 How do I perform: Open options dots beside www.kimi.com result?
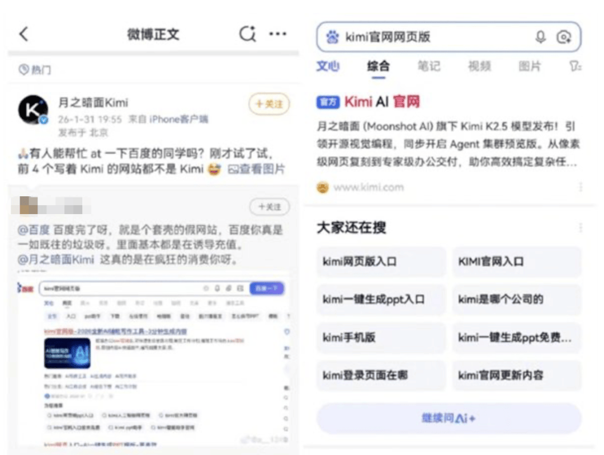point(581,187)
